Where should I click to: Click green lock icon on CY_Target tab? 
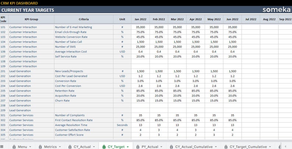point(104,147)
